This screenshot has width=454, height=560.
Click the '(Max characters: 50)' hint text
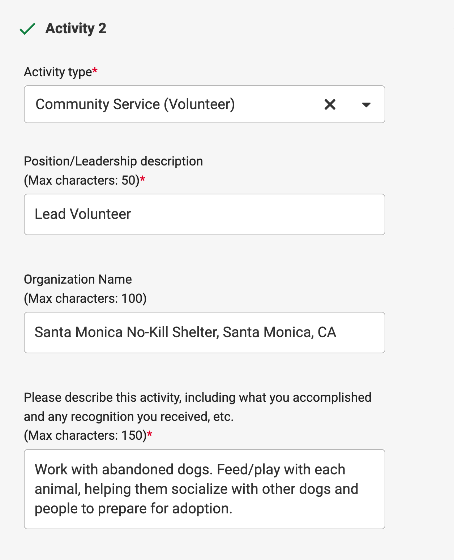(82, 180)
